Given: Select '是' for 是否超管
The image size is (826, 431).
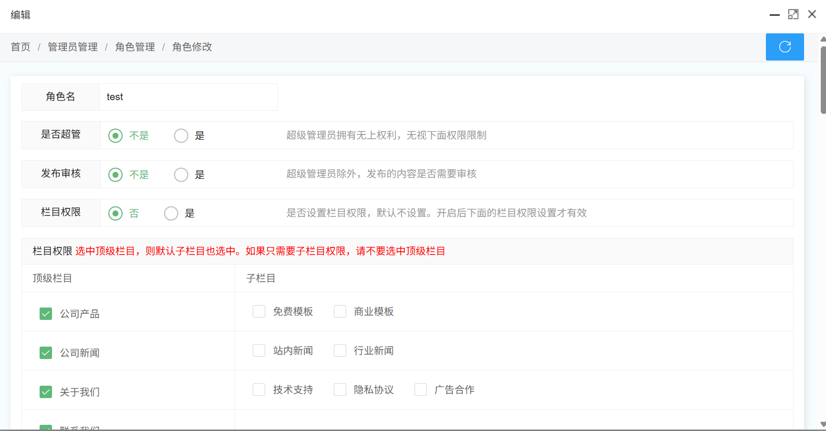Looking at the screenshot, I should coord(181,136).
